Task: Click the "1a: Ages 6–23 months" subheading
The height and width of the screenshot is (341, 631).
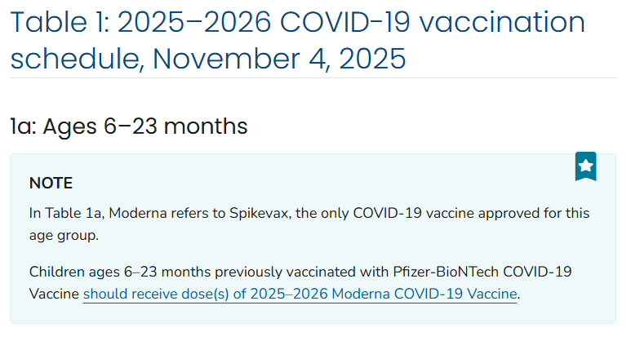Action: point(128,126)
